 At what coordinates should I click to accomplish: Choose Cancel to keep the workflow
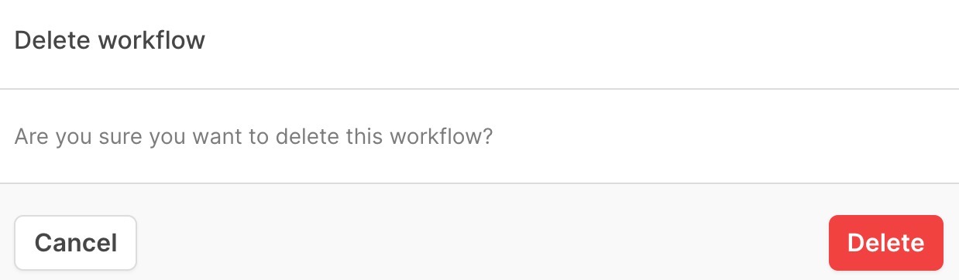pos(76,243)
